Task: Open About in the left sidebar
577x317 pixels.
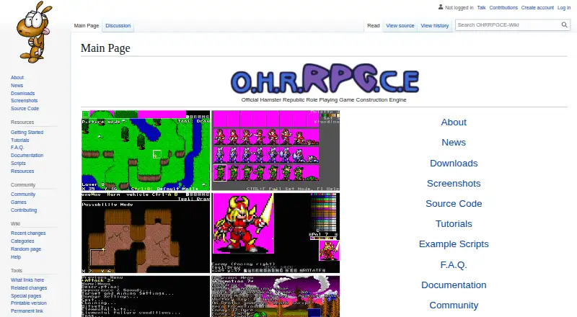Action: coord(17,78)
